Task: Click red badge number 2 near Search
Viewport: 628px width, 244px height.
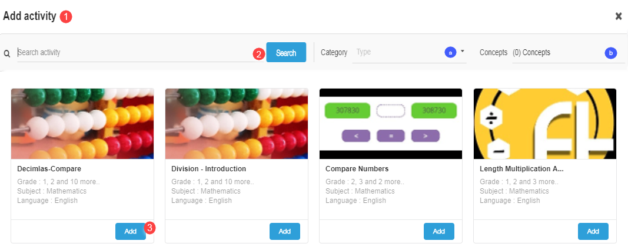Action: [258, 54]
